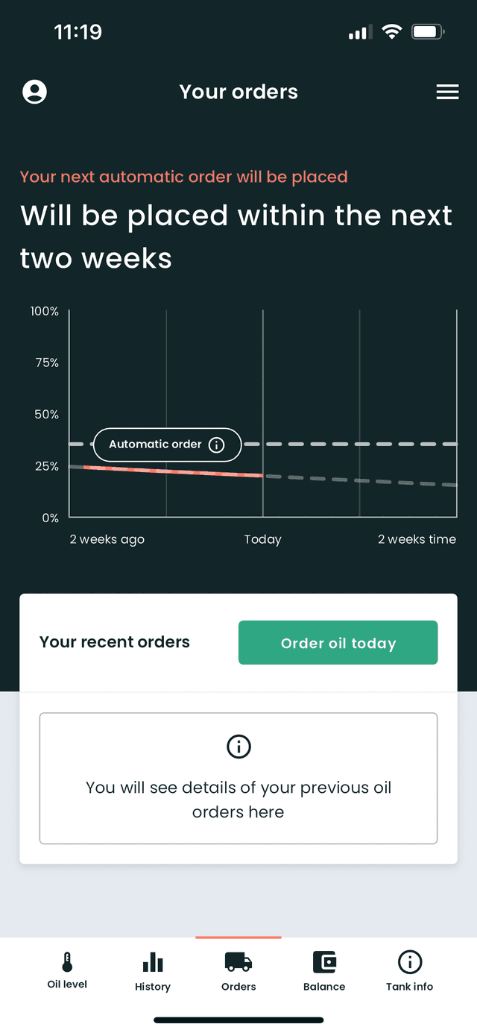Open the user profile icon
Viewport: 477px width, 1033px height.
34,92
